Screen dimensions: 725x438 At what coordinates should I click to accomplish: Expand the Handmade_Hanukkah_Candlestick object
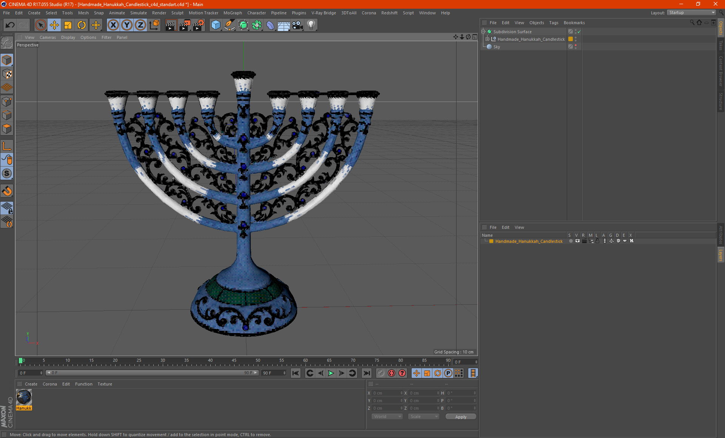[x=487, y=39]
